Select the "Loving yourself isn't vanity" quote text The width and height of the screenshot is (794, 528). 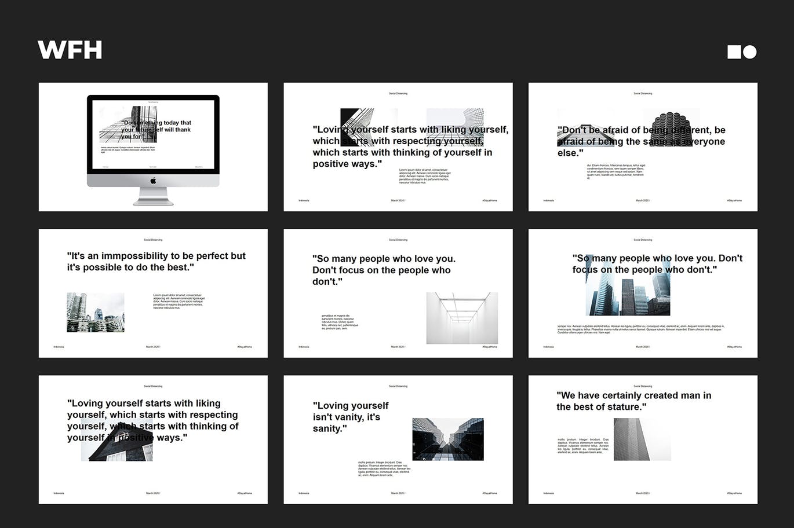click(x=350, y=417)
